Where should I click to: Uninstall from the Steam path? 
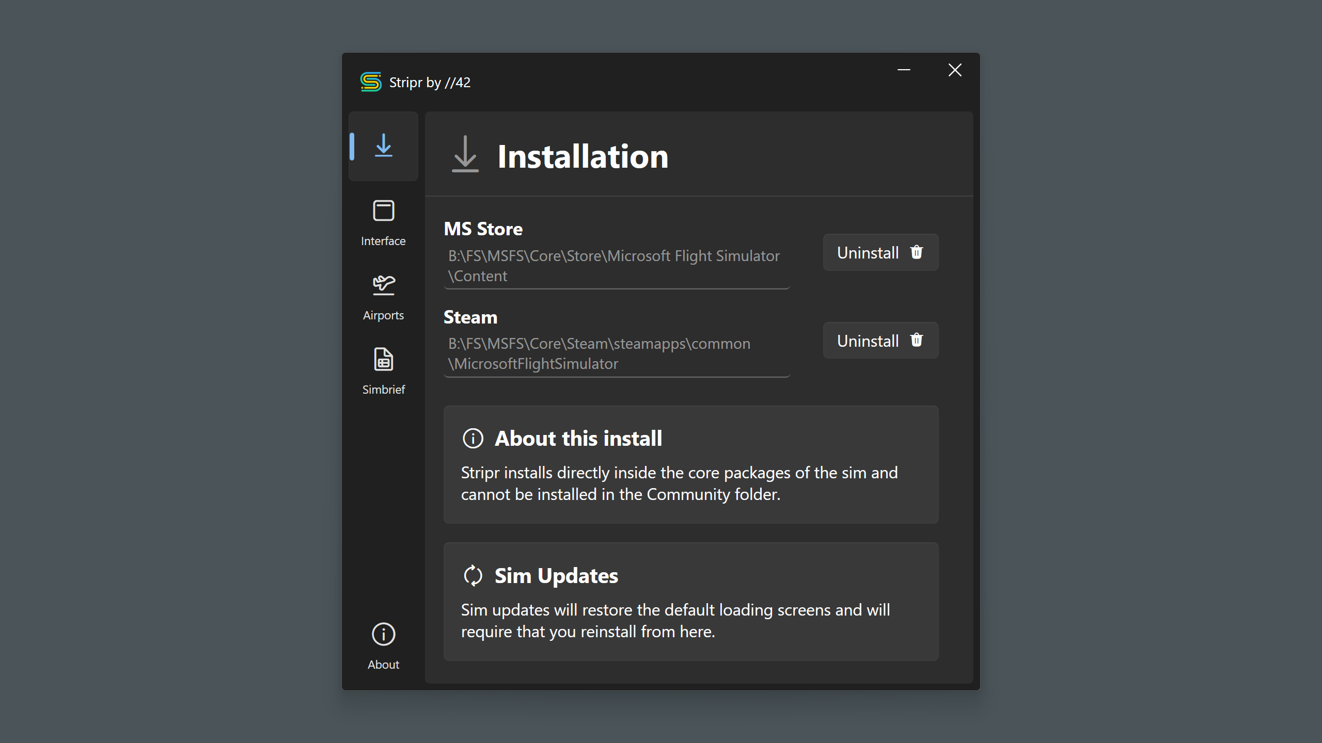click(868, 341)
